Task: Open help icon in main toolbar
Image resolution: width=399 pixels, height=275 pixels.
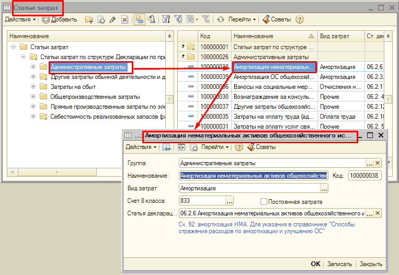Action: (299, 19)
